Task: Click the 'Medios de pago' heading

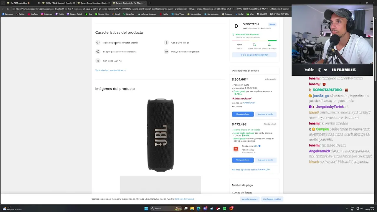Action: click(242, 185)
